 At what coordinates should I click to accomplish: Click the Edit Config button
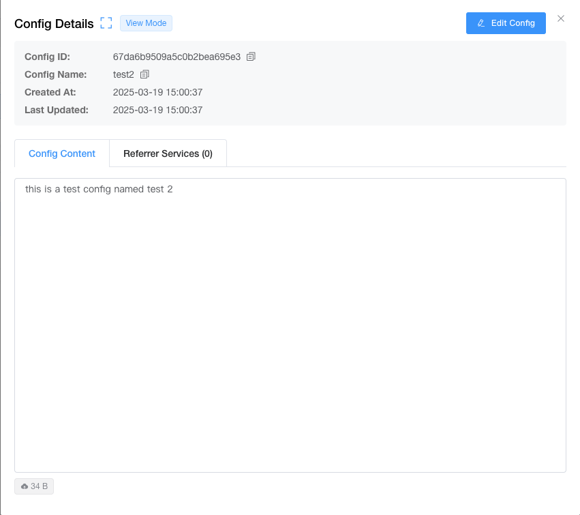click(506, 23)
